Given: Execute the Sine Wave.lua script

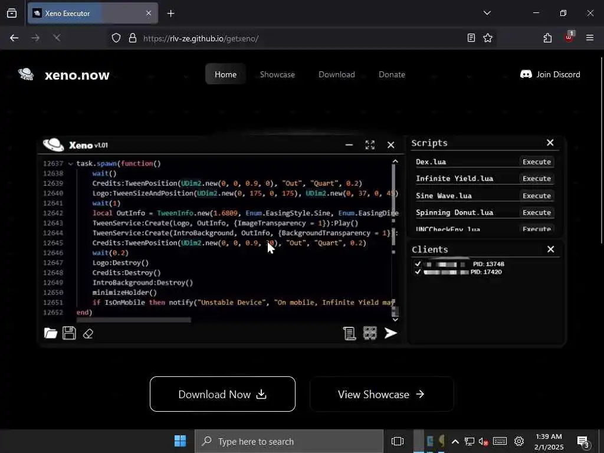Looking at the screenshot, I should [x=537, y=196].
